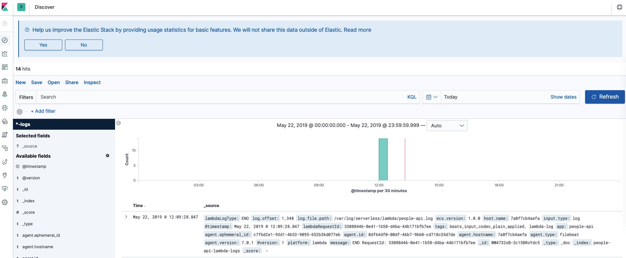The height and width of the screenshot is (258, 626).
Task: Expand the May 22 12:09:28.847 document row
Action: pos(126,217)
